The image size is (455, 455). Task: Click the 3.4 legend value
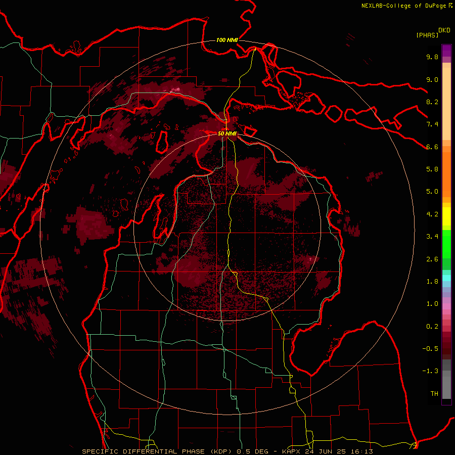coord(432,237)
